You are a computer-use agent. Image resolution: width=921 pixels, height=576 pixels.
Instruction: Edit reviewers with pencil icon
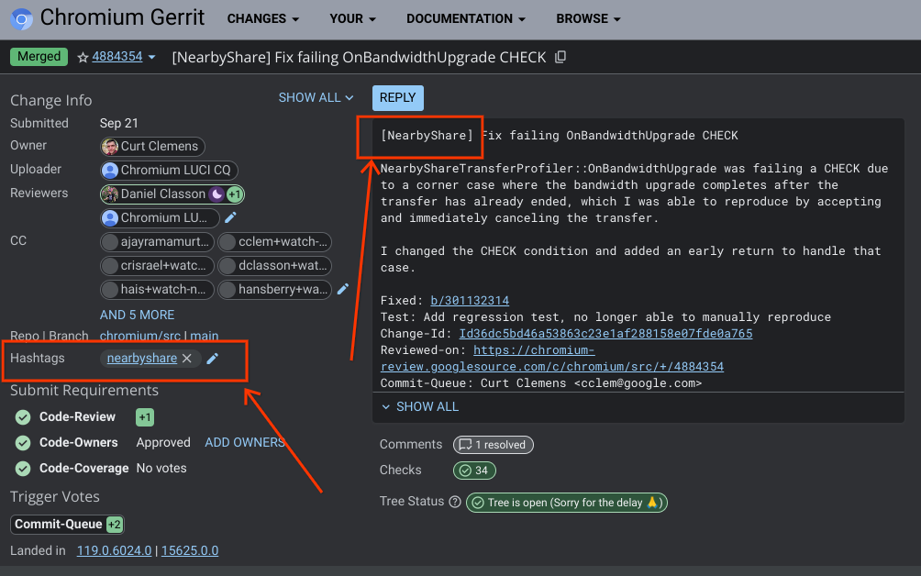pos(231,217)
